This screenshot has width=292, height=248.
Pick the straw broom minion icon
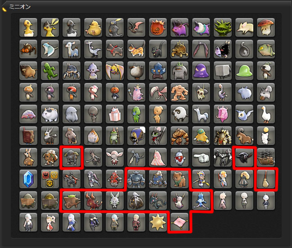pos(266,179)
